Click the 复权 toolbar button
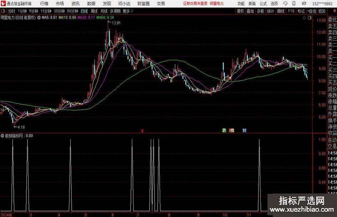Viewport: 337px width, 217px height. (x=240, y=11)
